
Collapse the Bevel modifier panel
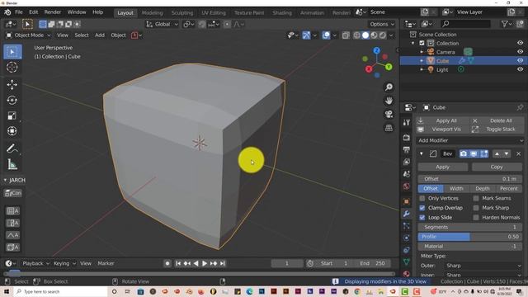point(422,154)
